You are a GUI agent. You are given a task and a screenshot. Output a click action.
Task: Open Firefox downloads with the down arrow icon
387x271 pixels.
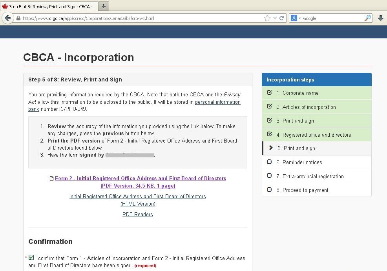(381, 18)
